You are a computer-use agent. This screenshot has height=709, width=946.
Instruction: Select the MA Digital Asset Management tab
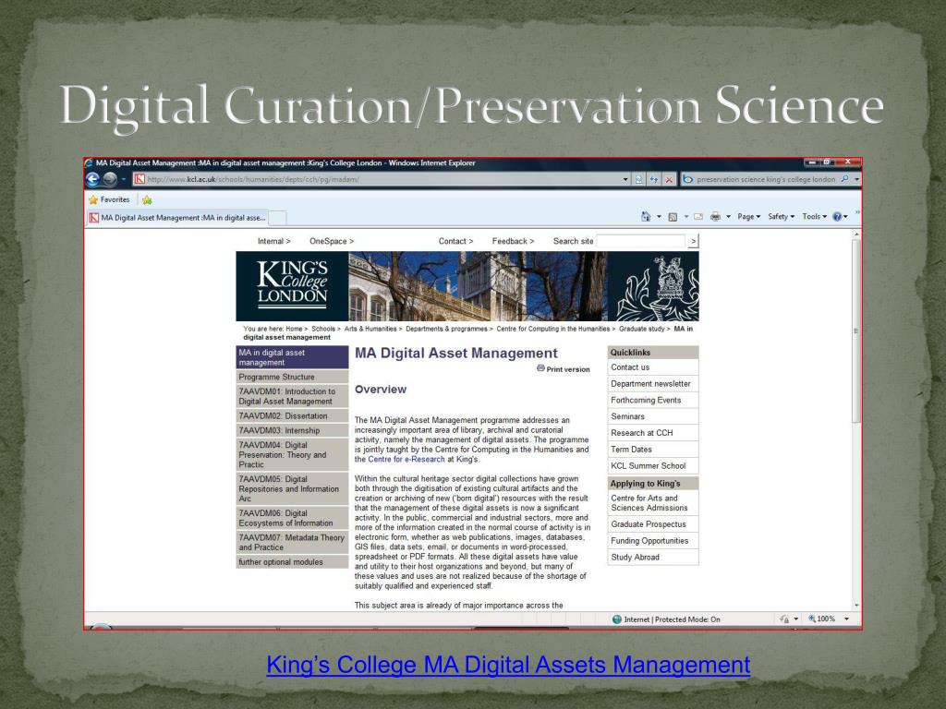[x=178, y=218]
